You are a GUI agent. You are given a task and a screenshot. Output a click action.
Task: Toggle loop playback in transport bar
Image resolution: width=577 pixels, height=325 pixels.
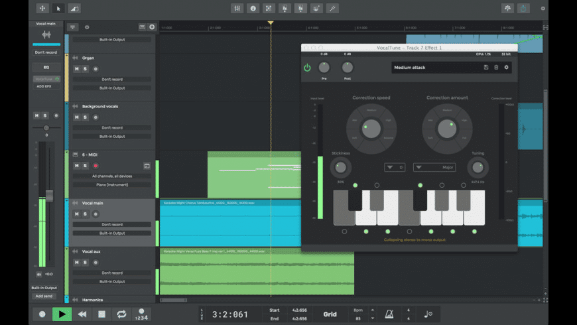(121, 314)
